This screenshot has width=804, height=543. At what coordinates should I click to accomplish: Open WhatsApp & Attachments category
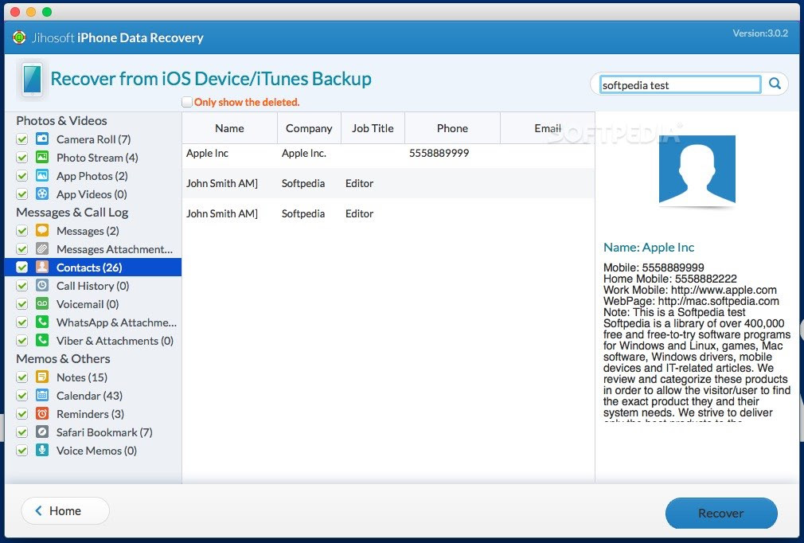tap(116, 322)
